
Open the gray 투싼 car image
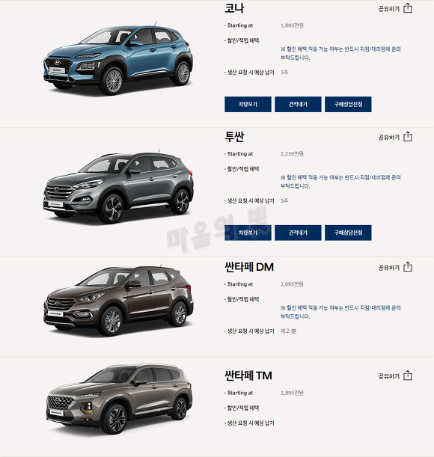coord(118,186)
